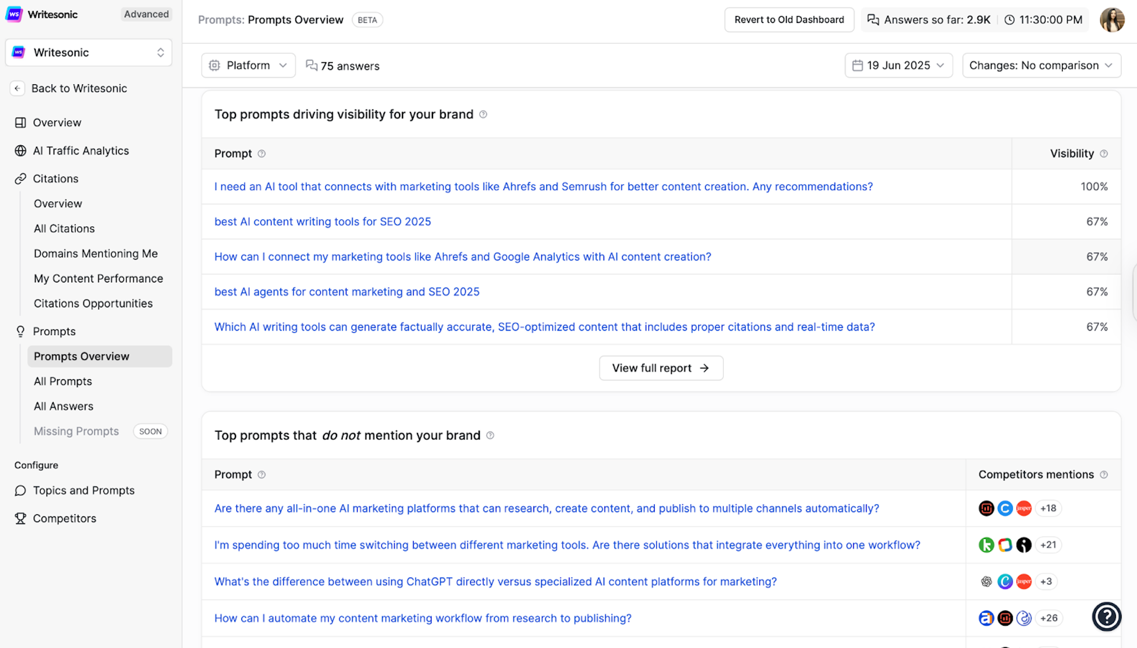Click the info icon next to 'do not mention your brand'
Viewport: 1137px width, 648px height.
tap(490, 435)
